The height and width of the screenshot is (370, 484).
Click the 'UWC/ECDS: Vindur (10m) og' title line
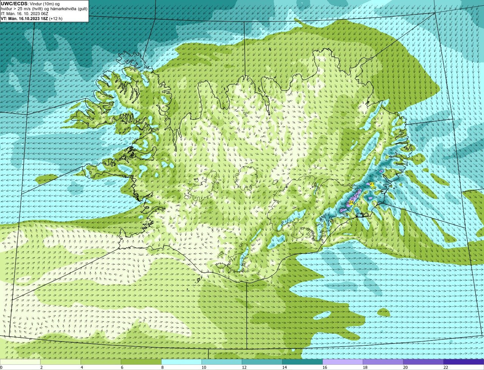pyautogui.click(x=30, y=4)
